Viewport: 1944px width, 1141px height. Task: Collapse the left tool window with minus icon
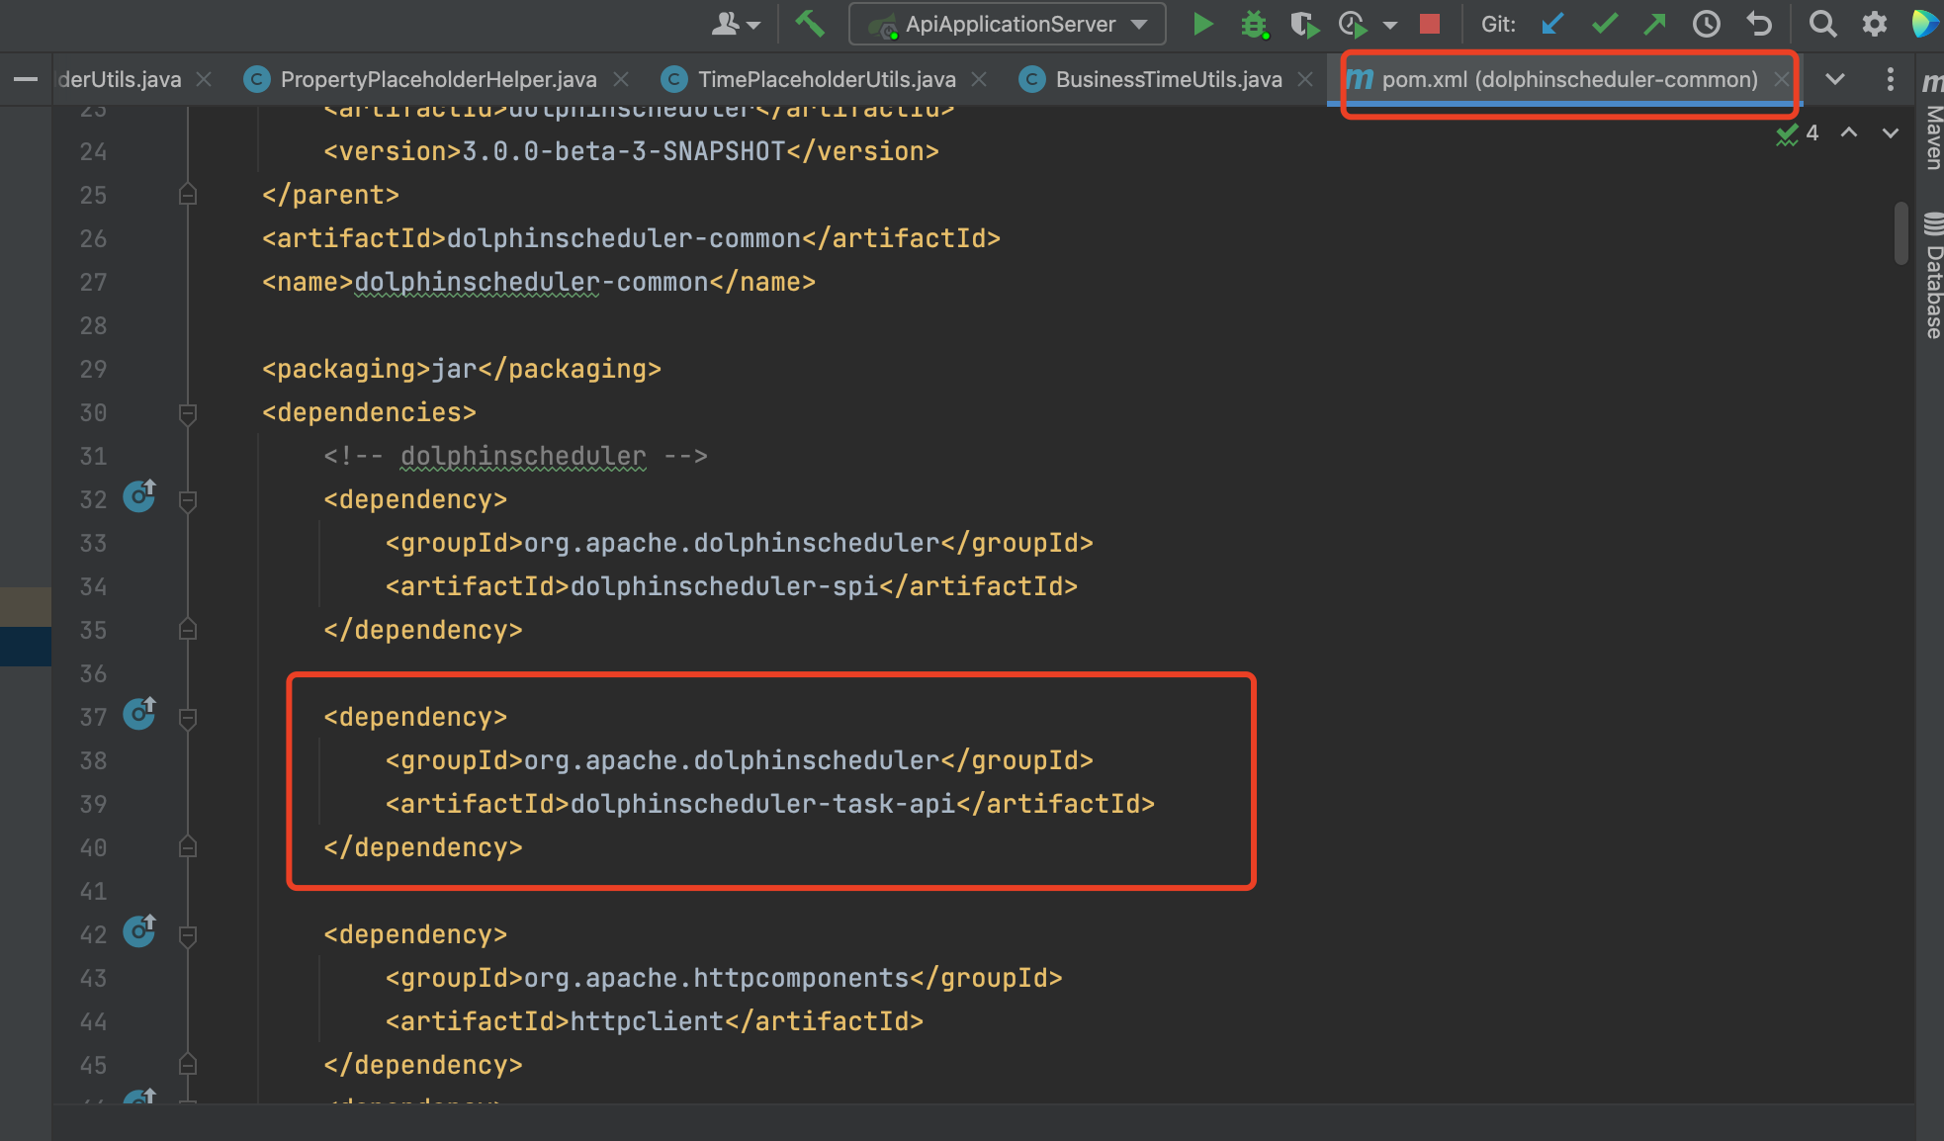(x=26, y=79)
